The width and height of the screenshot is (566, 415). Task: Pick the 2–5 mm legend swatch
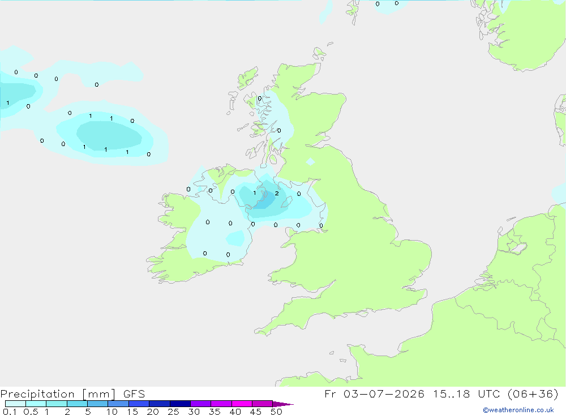(77, 404)
